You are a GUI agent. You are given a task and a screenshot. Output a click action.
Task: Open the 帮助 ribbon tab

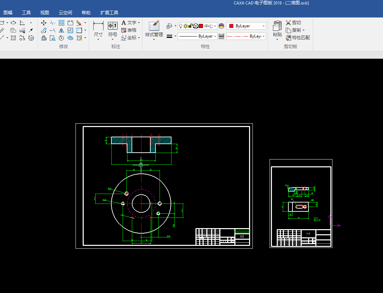[x=86, y=13]
